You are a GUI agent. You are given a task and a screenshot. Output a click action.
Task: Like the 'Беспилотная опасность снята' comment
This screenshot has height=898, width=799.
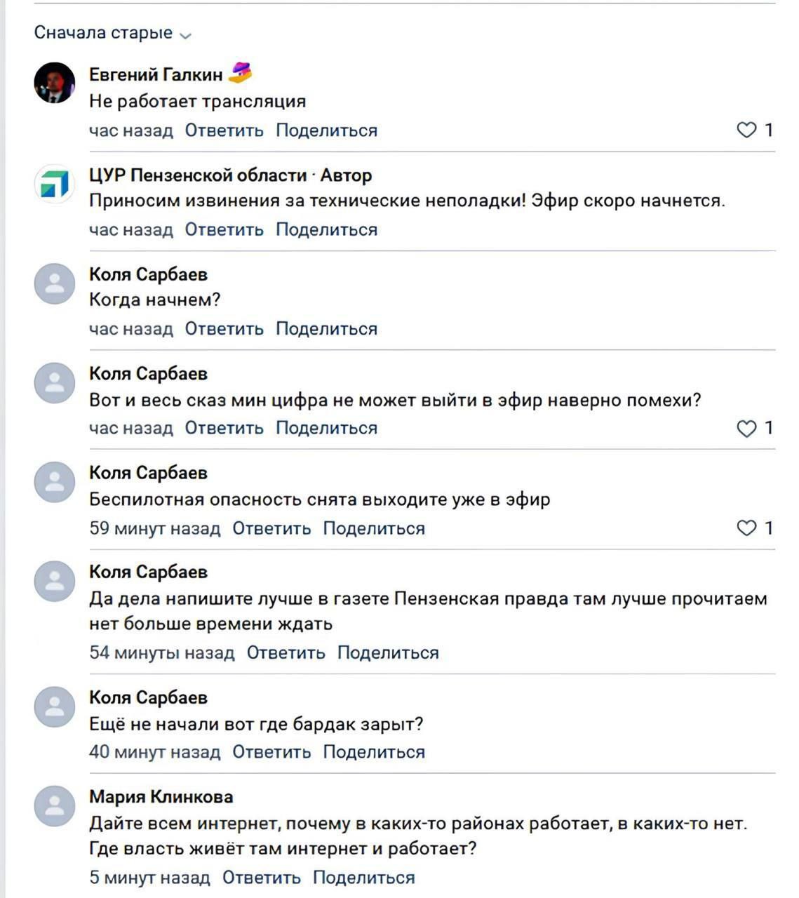746,528
